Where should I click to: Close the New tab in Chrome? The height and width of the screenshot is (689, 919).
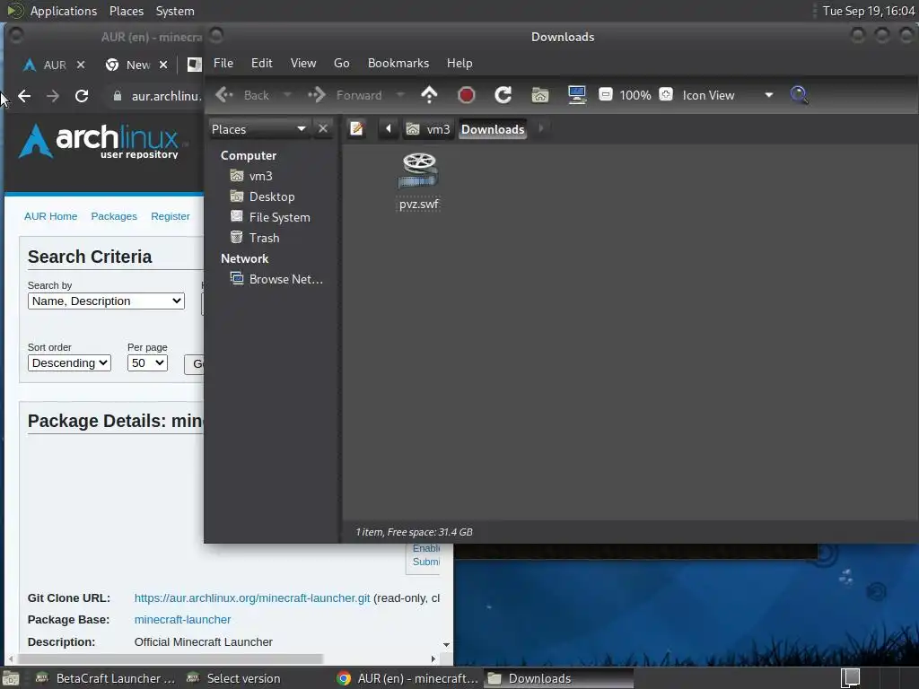point(163,65)
